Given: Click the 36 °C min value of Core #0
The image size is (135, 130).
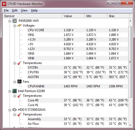Looking at the screenshot, I should [x=95, y=100].
